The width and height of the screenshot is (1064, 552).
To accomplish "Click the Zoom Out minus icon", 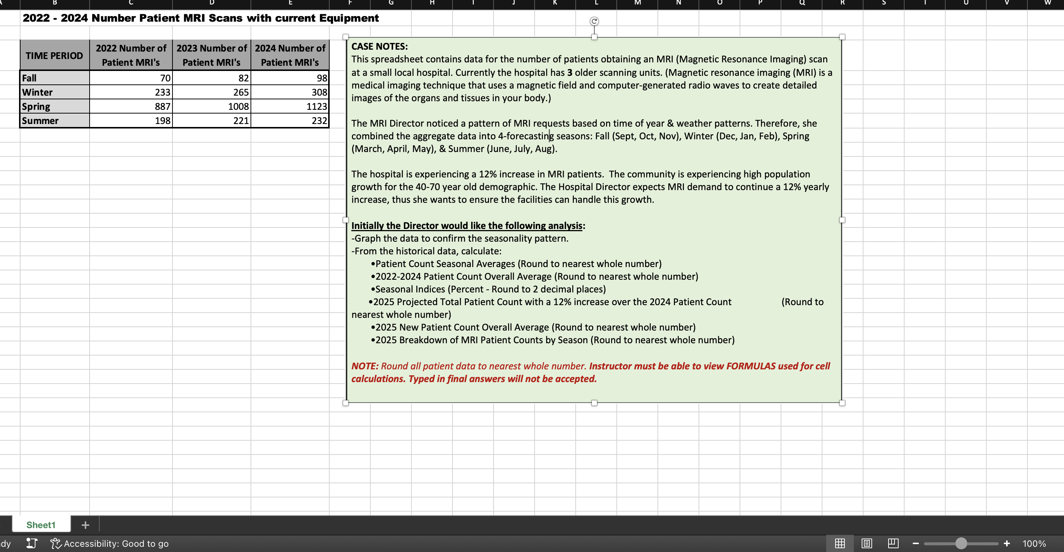I will click(915, 543).
